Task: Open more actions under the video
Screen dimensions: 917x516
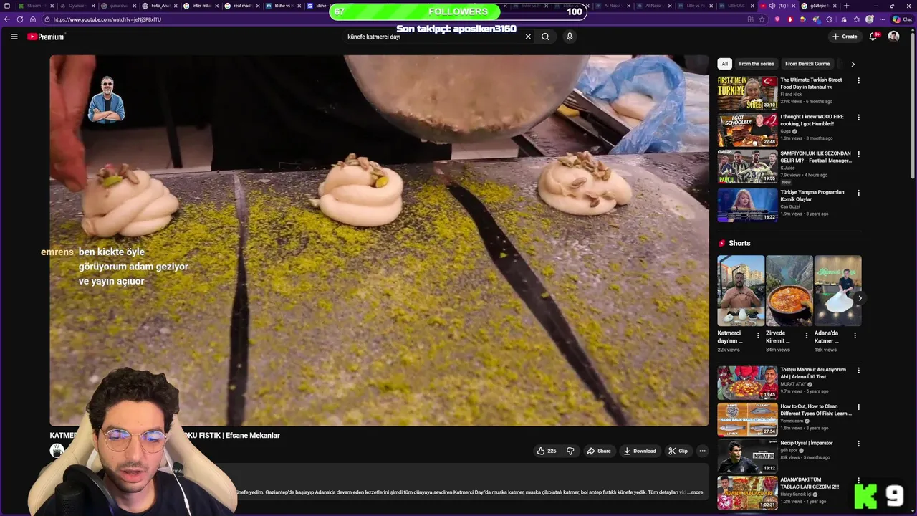Action: point(702,451)
